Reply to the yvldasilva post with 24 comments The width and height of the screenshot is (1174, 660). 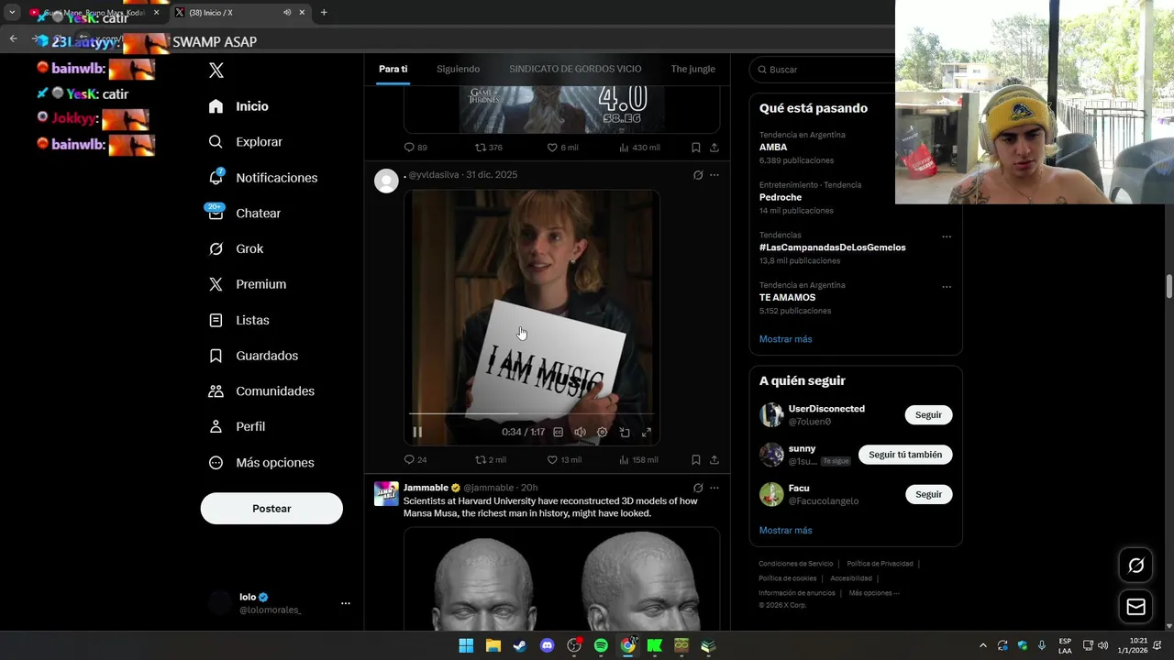point(415,459)
